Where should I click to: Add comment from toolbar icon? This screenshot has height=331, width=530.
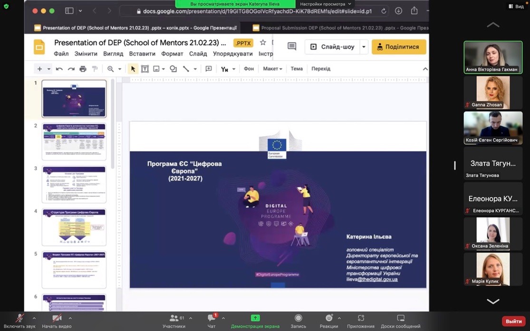pyautogui.click(x=209, y=69)
